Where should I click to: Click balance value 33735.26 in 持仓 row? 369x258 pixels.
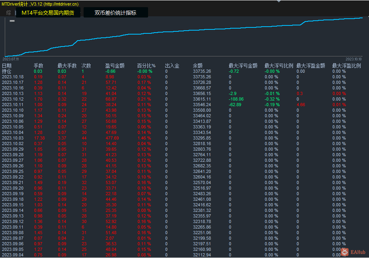(202, 71)
